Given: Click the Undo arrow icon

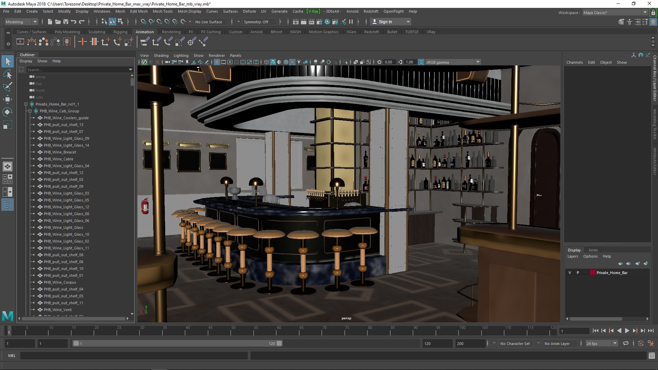Looking at the screenshot, I should pos(74,22).
